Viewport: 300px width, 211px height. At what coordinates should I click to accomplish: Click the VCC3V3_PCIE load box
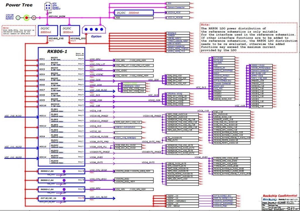(x=178, y=13)
